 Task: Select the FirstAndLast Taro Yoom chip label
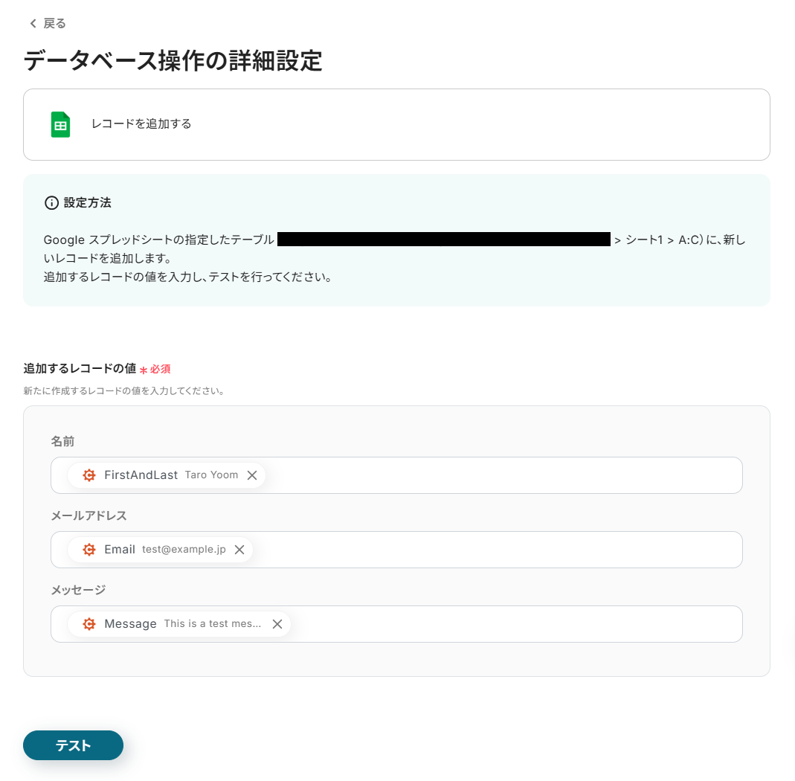pyautogui.click(x=171, y=475)
